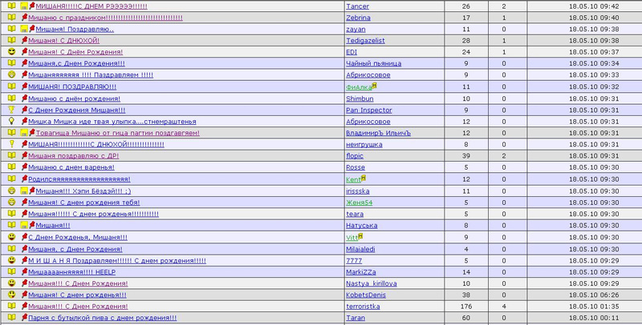Click the grinning smiley in irissska's row

tap(12, 191)
